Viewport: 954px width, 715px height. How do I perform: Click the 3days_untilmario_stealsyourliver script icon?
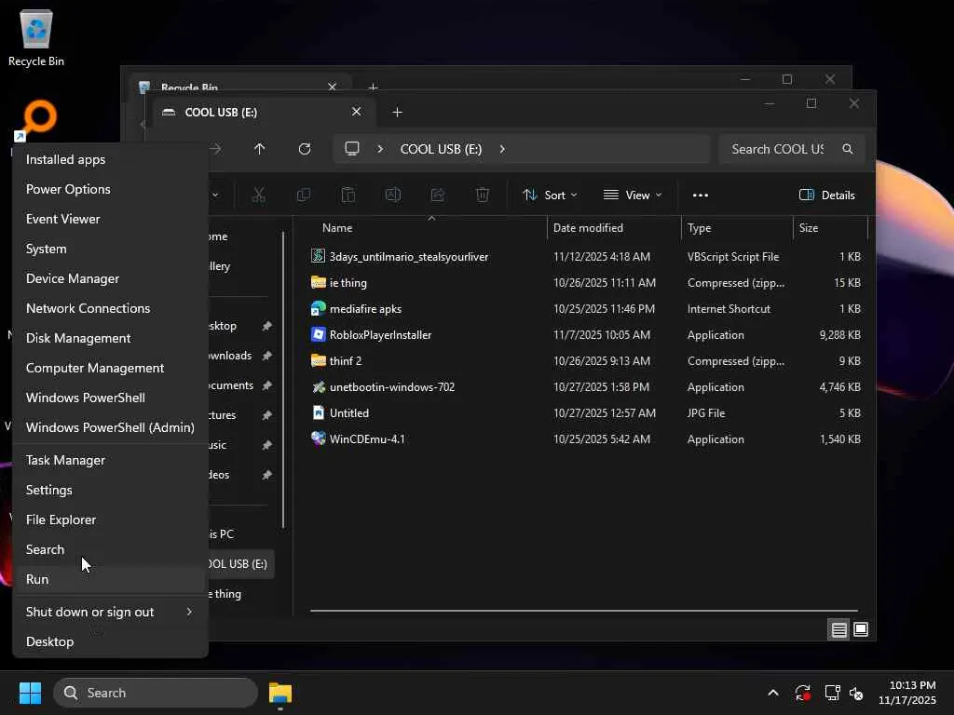319,256
